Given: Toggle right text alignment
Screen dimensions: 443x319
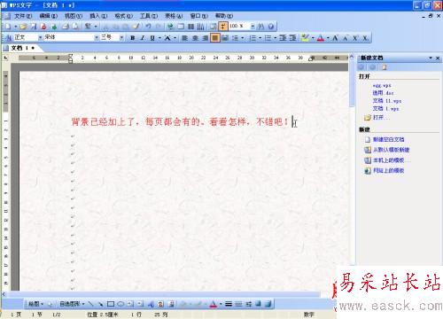Looking at the screenshot, I should (206, 38).
